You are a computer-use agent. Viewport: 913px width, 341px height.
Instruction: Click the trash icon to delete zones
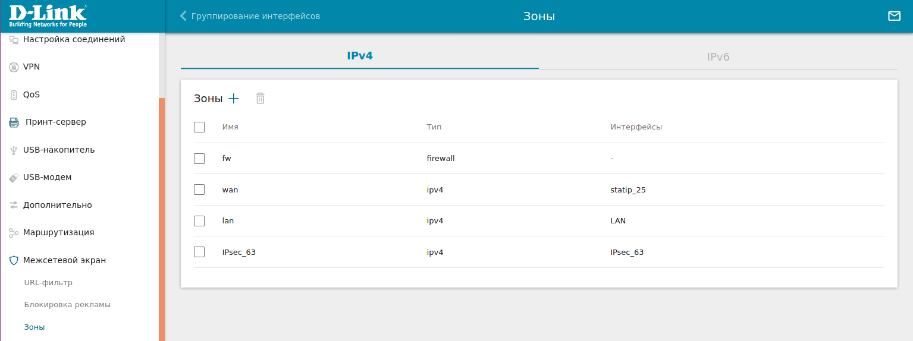pyautogui.click(x=260, y=99)
